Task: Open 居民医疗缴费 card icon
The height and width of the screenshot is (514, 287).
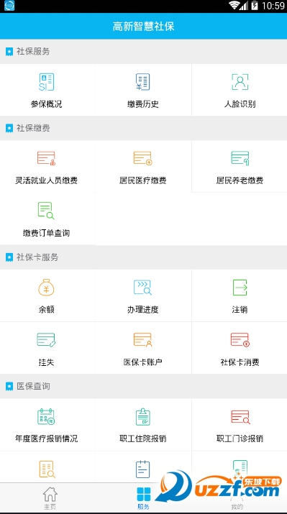Action: [x=143, y=158]
